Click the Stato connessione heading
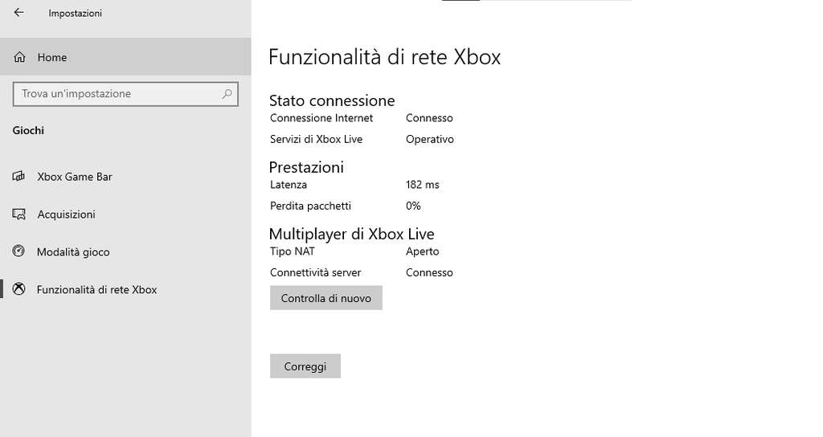The width and height of the screenshot is (823, 437). tap(332, 100)
